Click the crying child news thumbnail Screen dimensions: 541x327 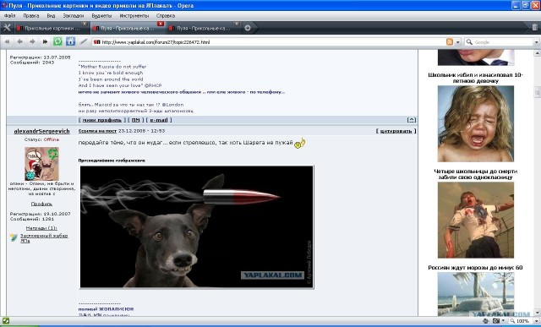coord(476,124)
